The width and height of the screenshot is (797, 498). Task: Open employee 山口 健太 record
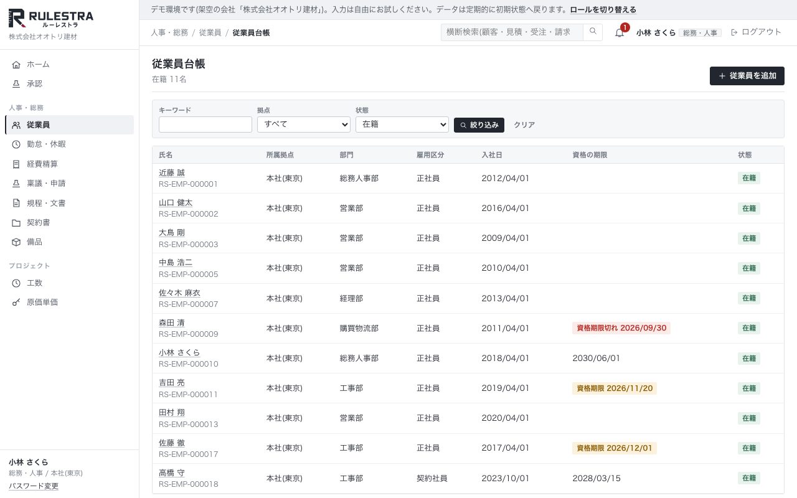coord(176,203)
